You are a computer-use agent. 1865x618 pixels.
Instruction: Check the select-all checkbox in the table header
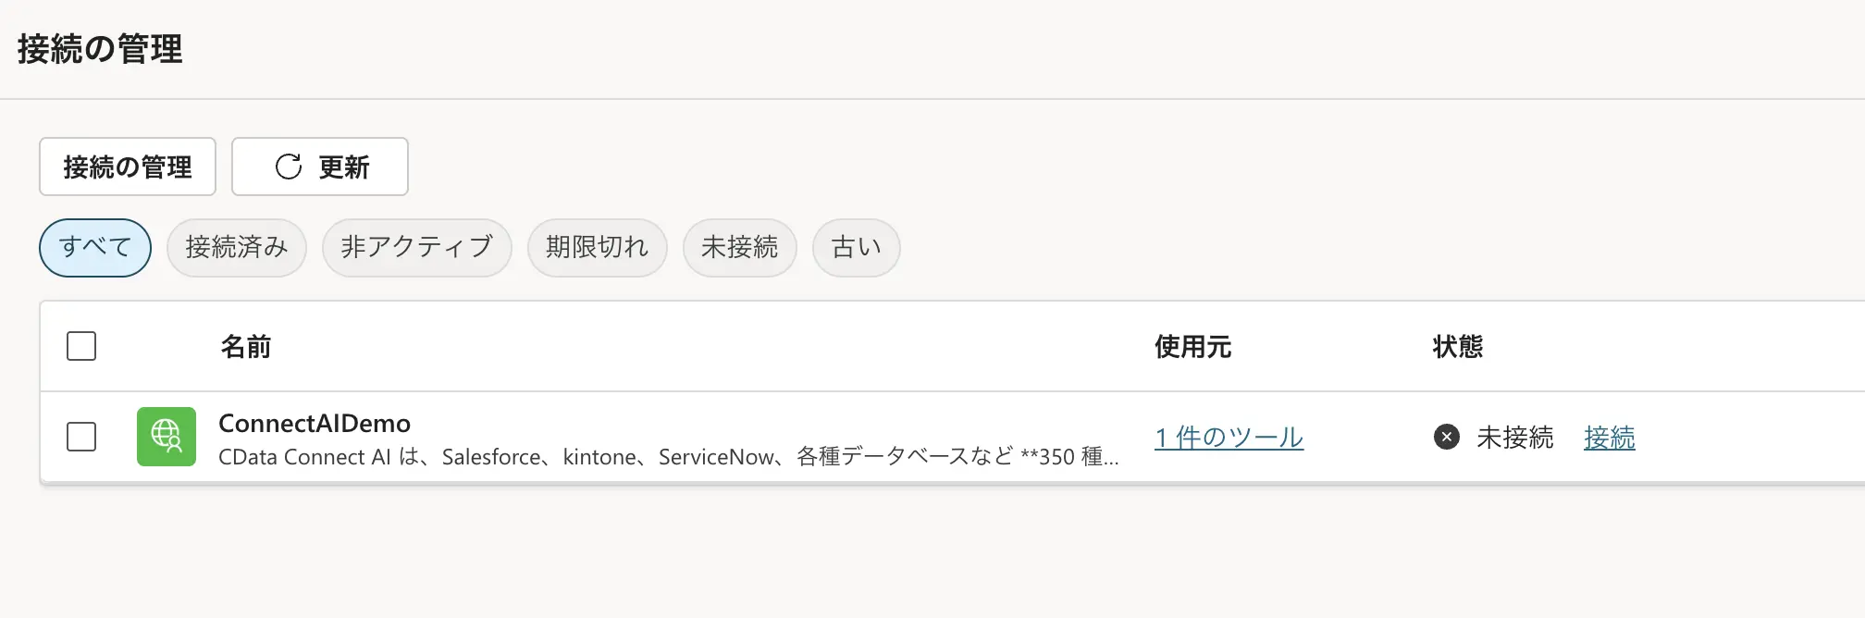click(x=80, y=346)
